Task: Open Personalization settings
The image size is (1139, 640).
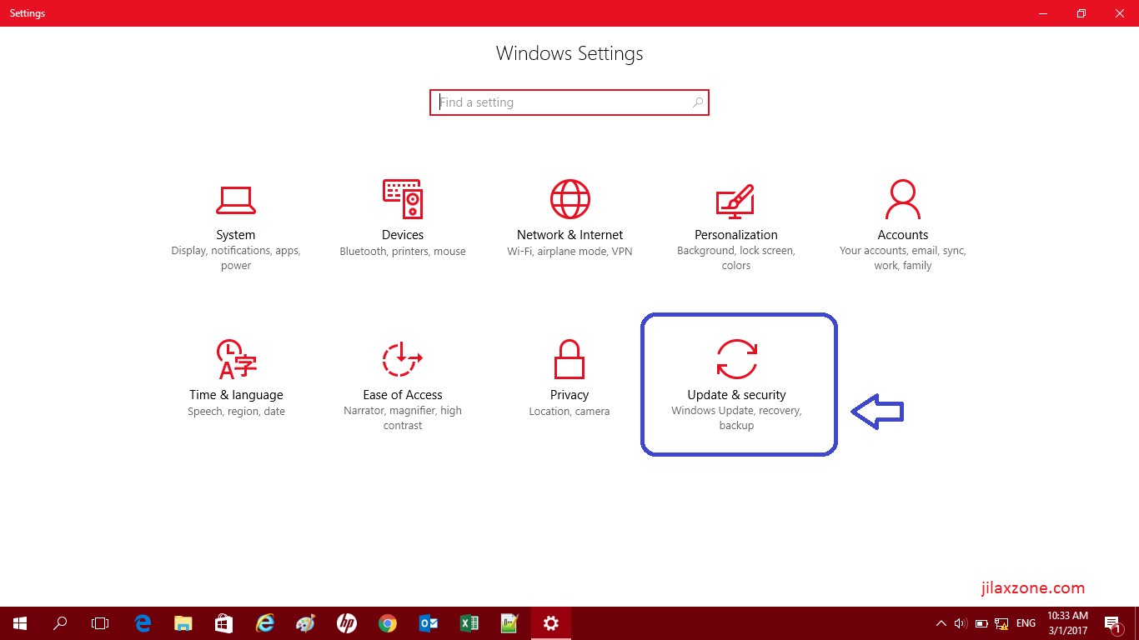Action: click(736, 225)
